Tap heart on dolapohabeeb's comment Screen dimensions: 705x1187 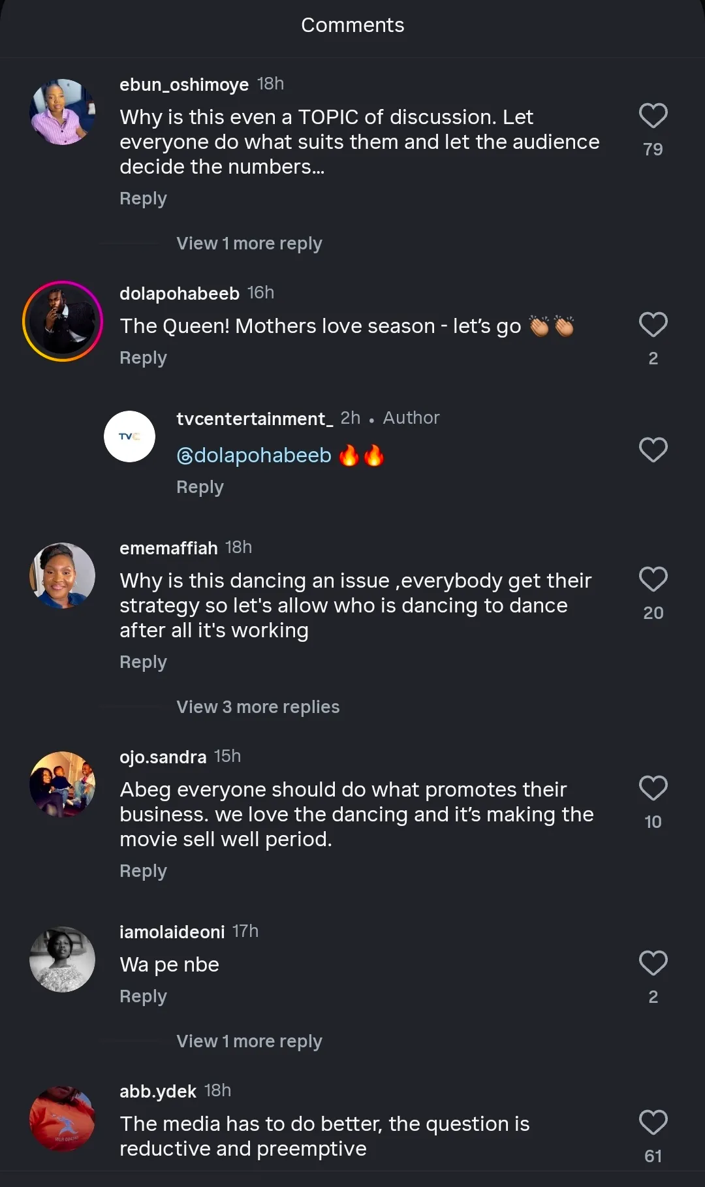click(653, 325)
